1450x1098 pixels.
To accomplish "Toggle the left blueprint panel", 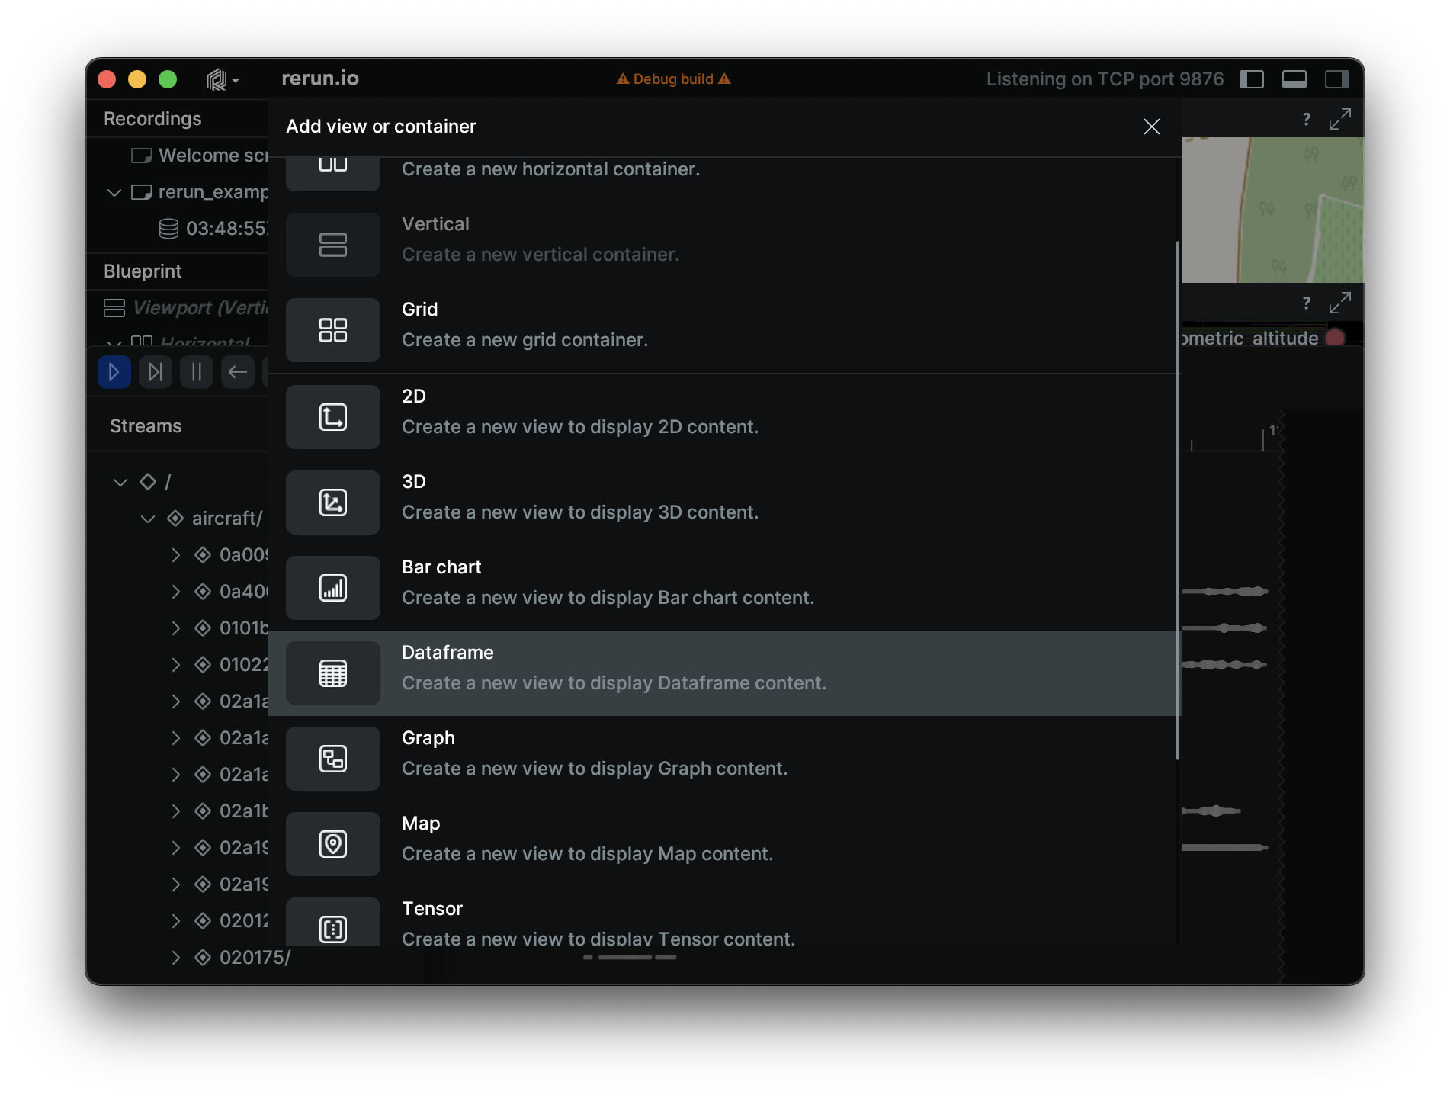I will tap(1252, 79).
